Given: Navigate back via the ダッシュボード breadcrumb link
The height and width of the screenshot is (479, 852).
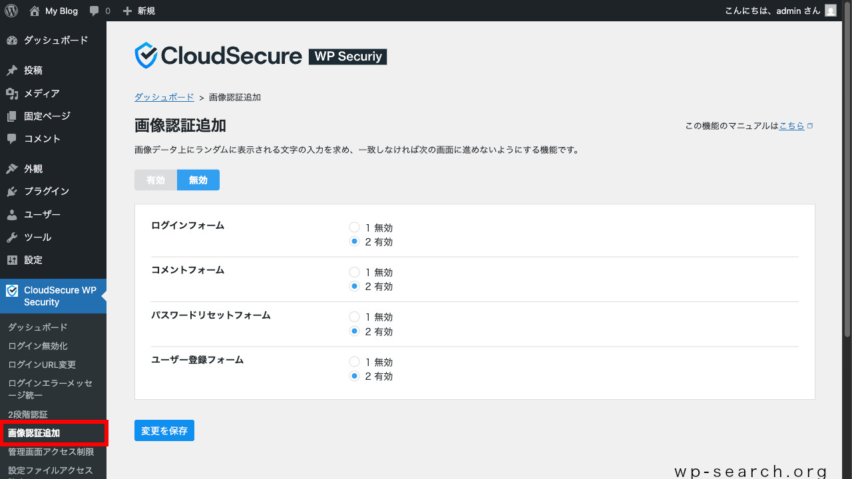Looking at the screenshot, I should 164,96.
